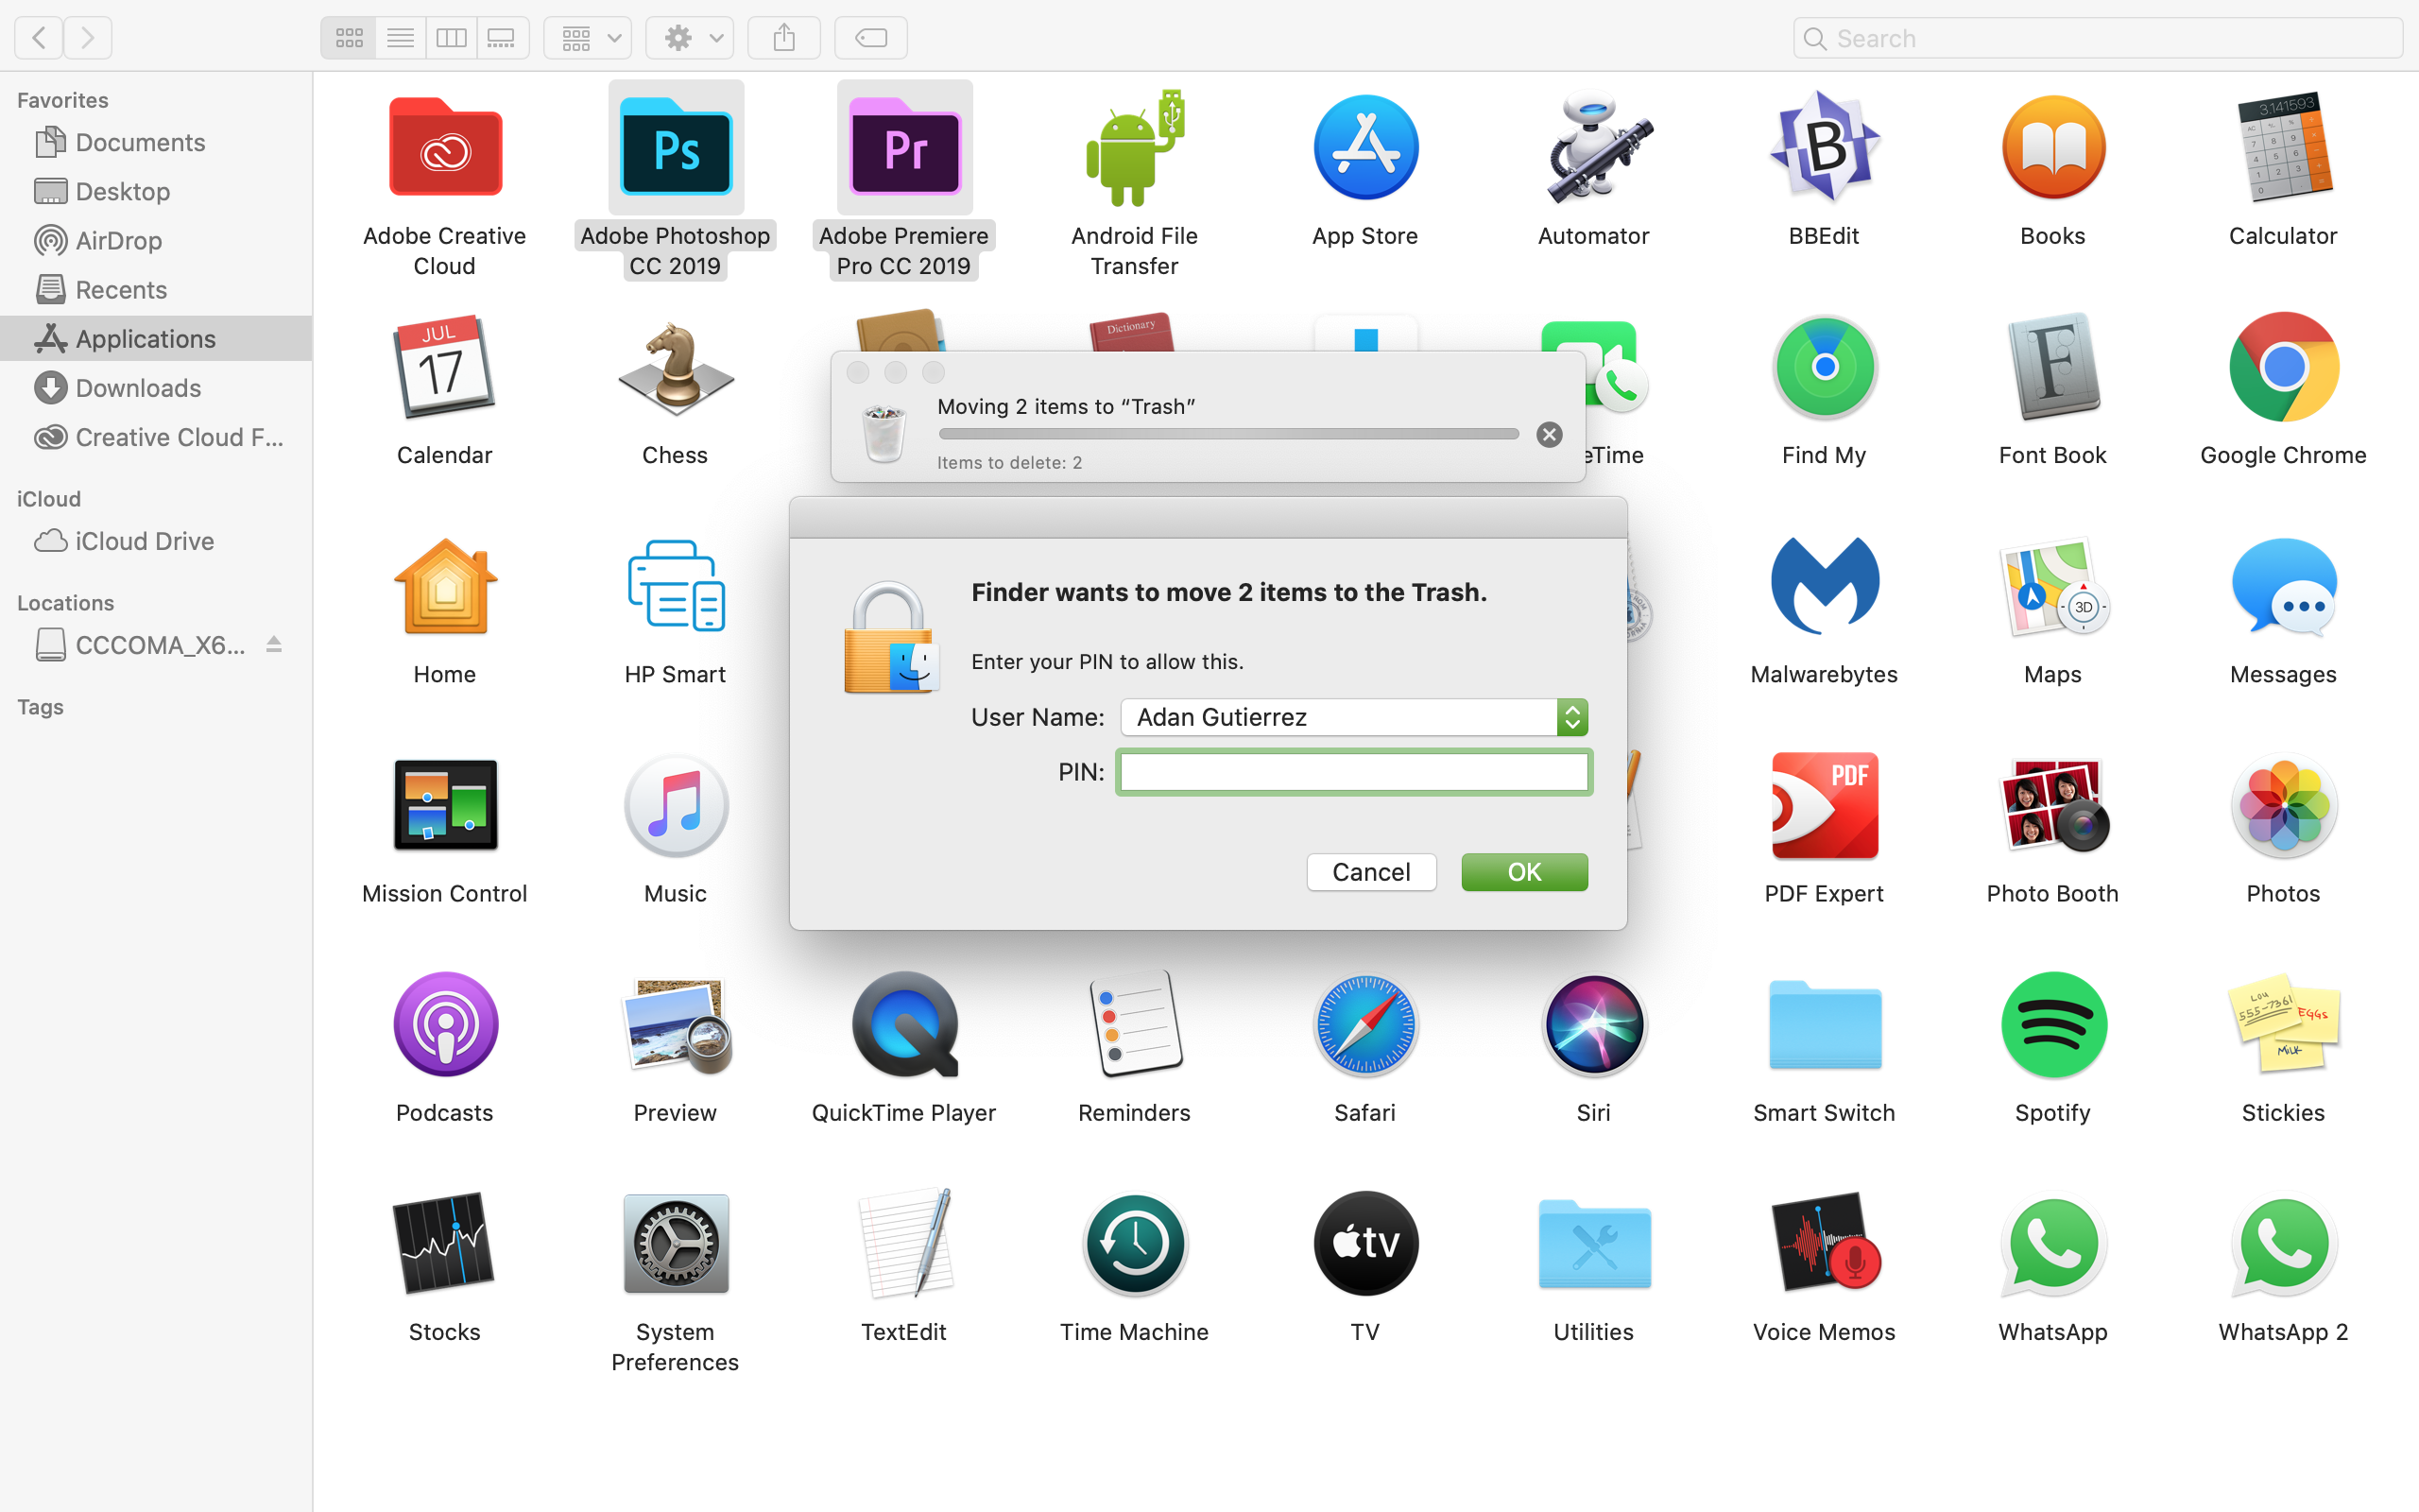Eject the CCCOMA_X6 volume

pos(274,645)
